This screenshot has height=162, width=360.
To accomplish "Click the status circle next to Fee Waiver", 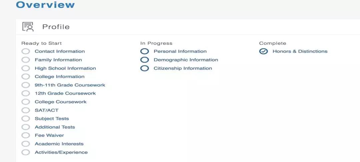I will [26, 135].
